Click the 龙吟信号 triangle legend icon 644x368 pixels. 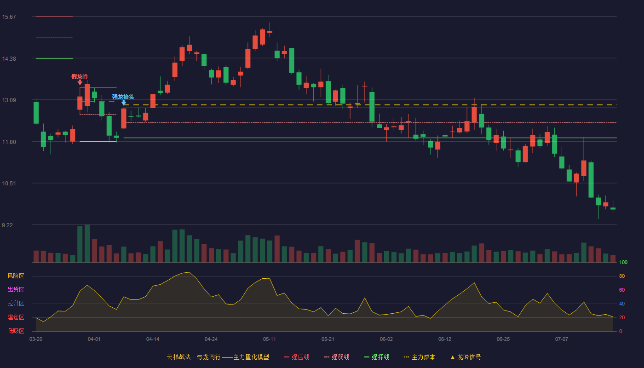click(453, 357)
